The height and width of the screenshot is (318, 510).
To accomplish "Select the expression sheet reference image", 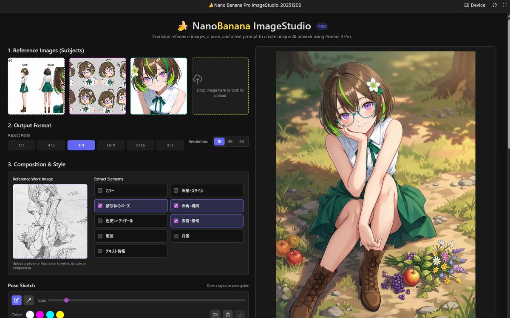I will tap(98, 86).
